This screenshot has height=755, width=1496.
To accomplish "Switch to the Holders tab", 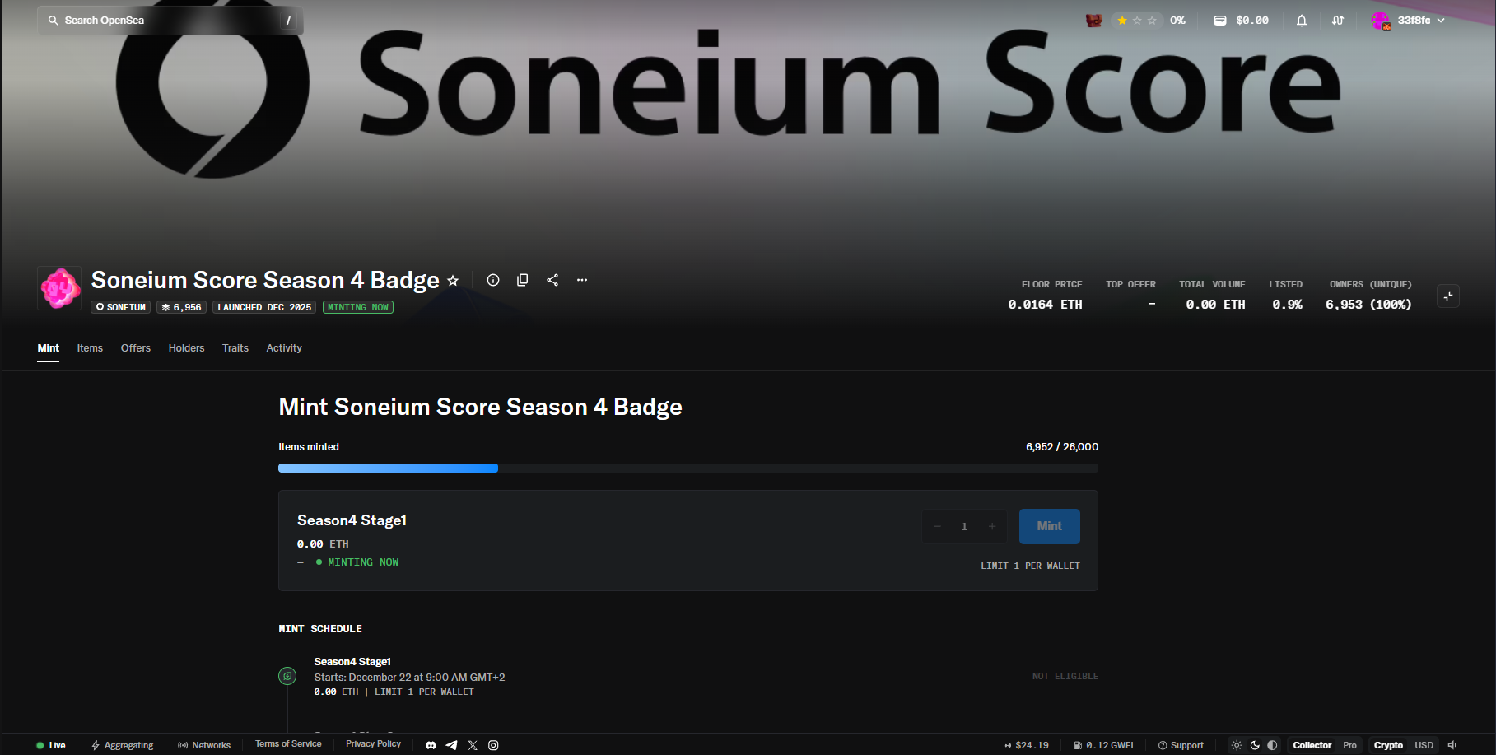I will (x=186, y=348).
